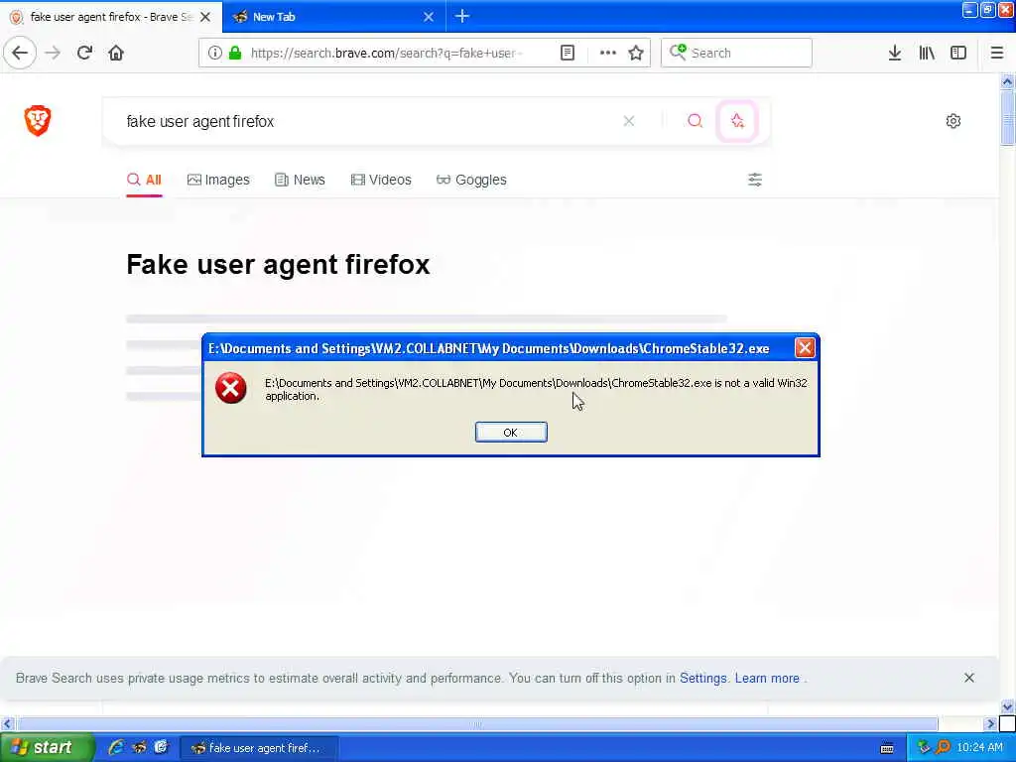Click the horizontal scrollbar left arrow
The height and width of the screenshot is (762, 1016).
point(7,723)
